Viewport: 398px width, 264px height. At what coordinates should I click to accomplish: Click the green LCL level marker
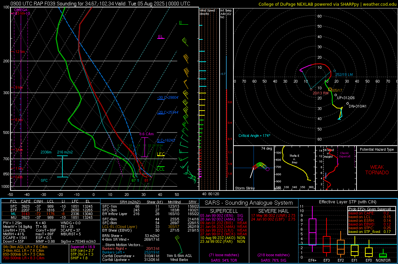tap(161, 169)
